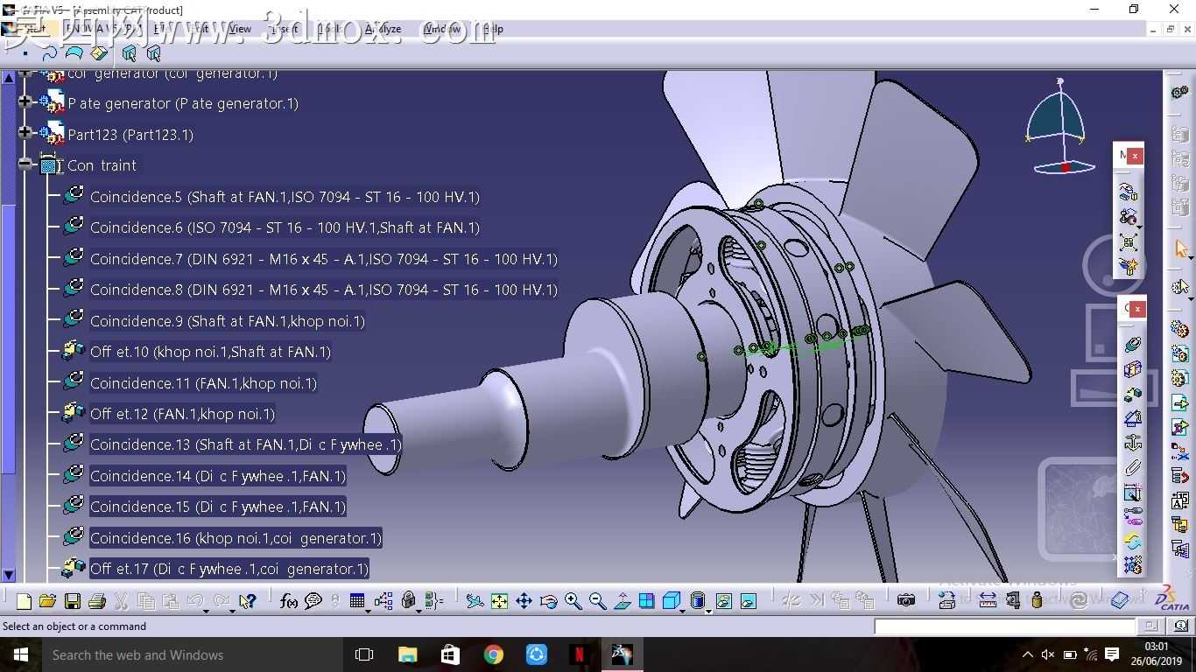
Task: Click the tree scrollbar up arrow
Action: [9, 78]
